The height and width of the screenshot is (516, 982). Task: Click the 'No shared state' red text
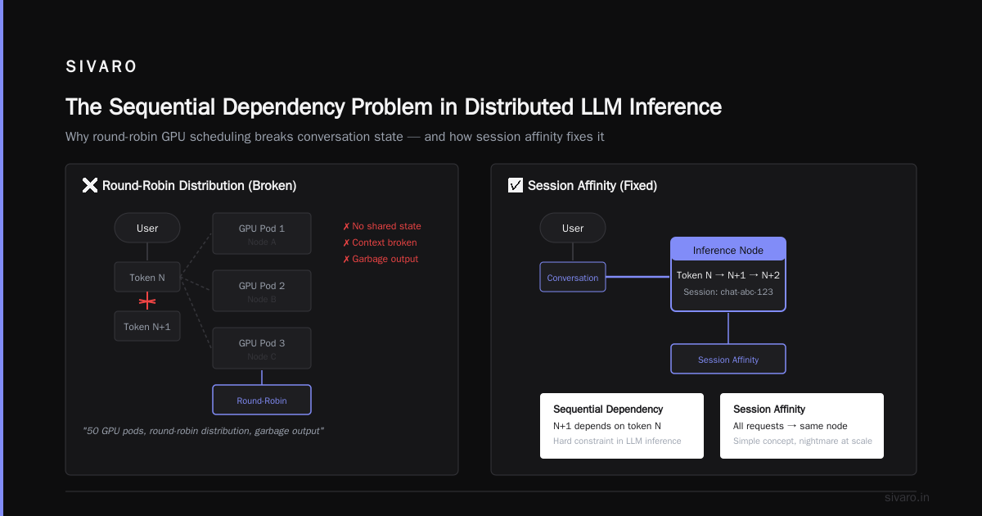[382, 226]
